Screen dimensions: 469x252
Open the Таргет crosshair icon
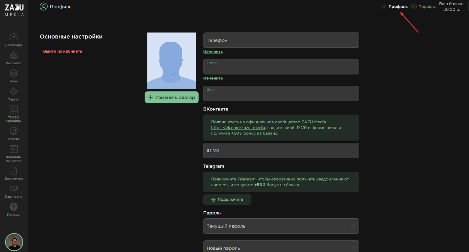(13, 92)
